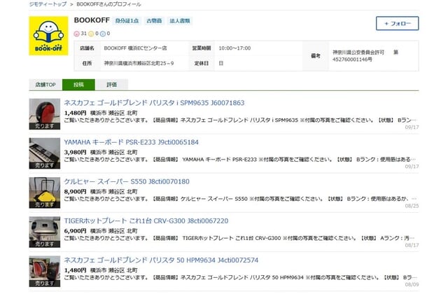
Task: Click the 6,900円 price text
Action: pyautogui.click(x=75, y=231)
